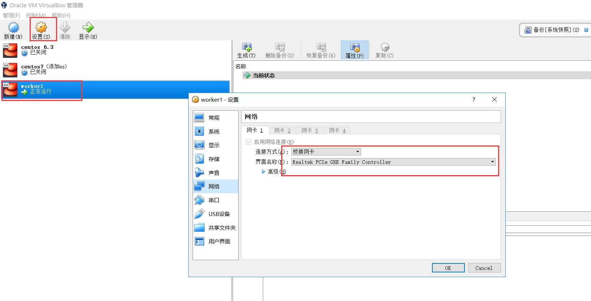Switch to Adapter 2 (网卡 2) tab

282,131
